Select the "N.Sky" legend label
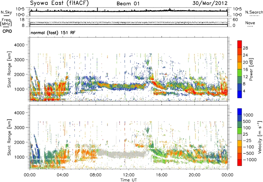Viewport: 263px width, 182px height. click(x=6, y=12)
